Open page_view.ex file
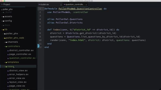 tap(17, 86)
